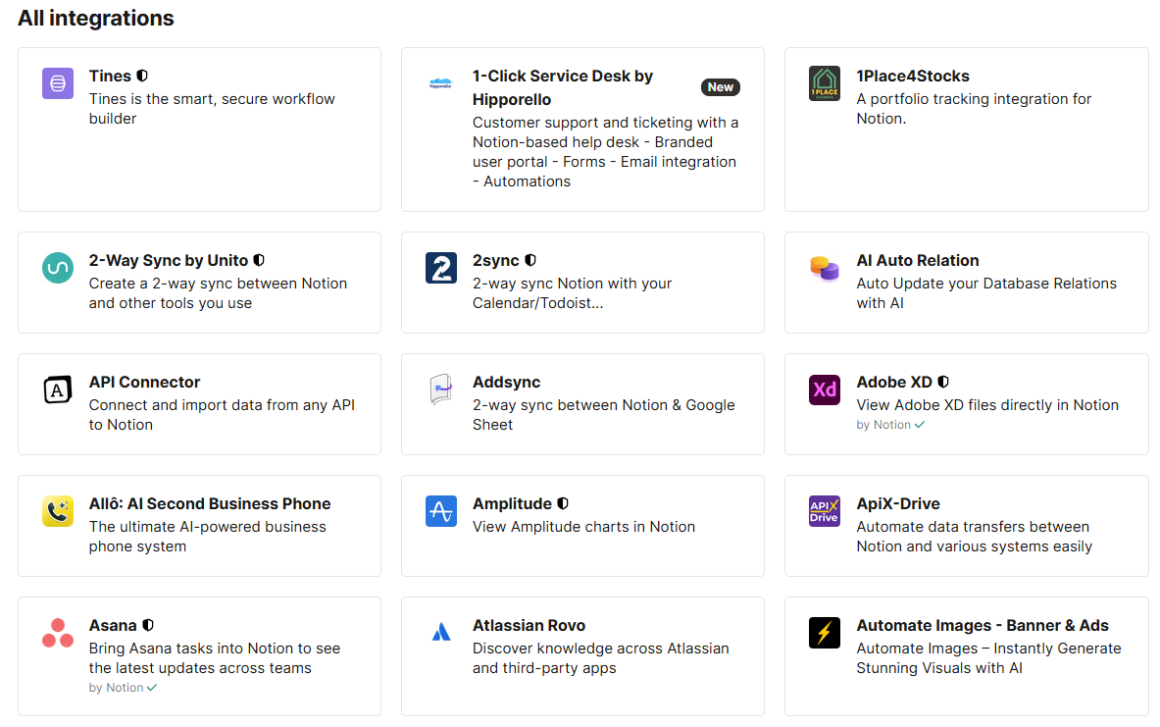Click the Unito teal circle icon

click(58, 268)
